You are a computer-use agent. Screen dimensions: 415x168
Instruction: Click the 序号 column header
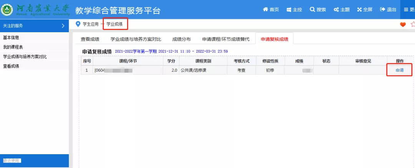[86, 61]
